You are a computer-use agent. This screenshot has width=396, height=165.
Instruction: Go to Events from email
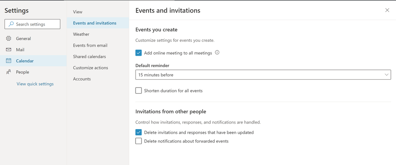90,45
